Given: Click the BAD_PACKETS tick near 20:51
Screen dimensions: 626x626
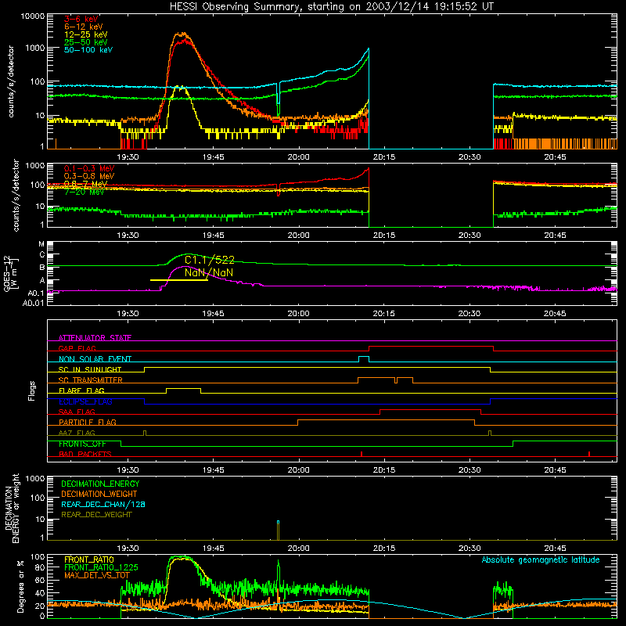Looking at the screenshot, I should (x=589, y=454).
